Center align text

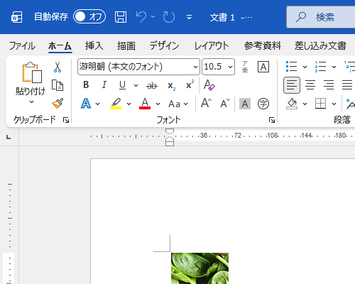pyautogui.click(x=310, y=85)
